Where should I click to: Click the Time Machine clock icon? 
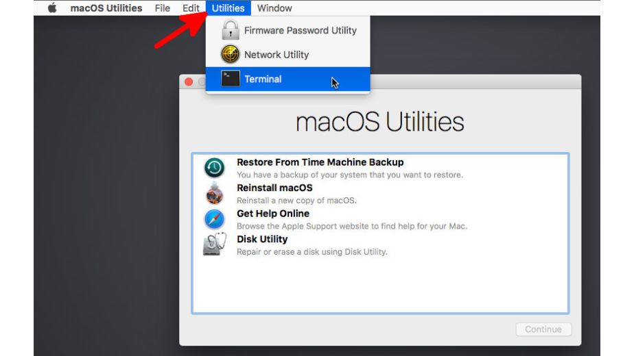click(x=214, y=168)
